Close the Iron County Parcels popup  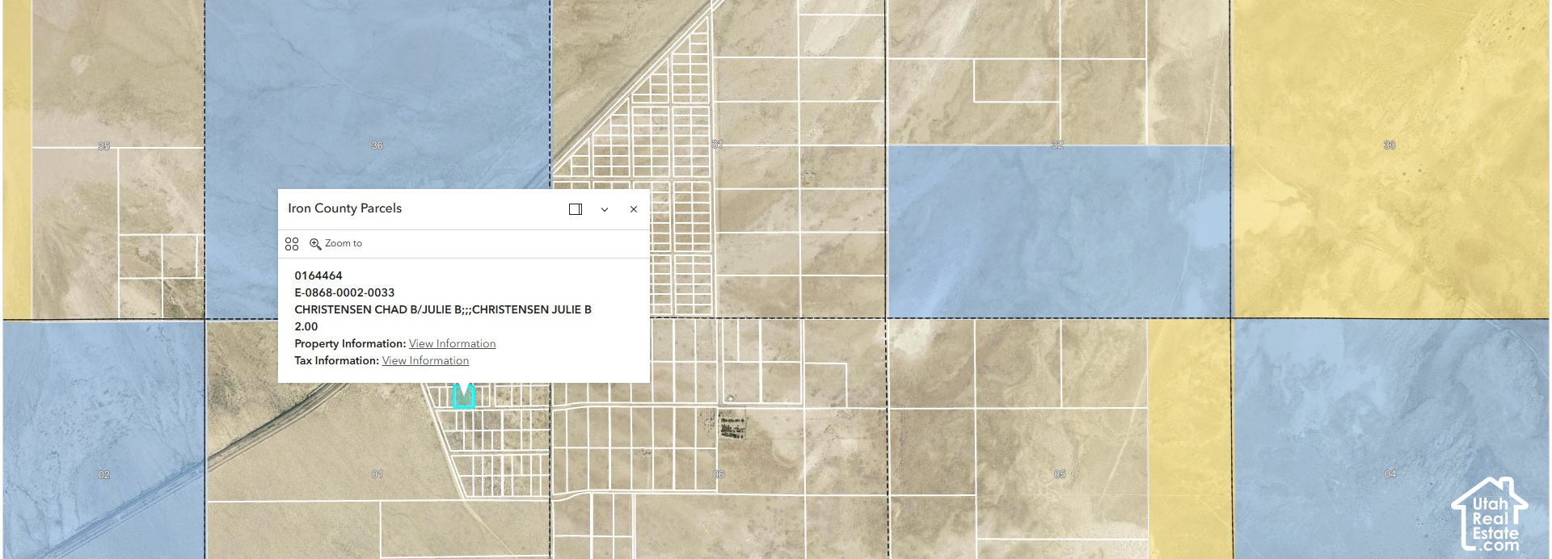pos(634,209)
